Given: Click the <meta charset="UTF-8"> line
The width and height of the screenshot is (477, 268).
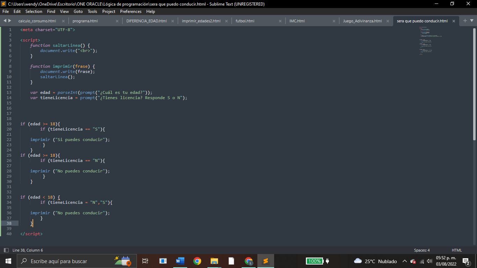Looking at the screenshot, I should [x=48, y=30].
